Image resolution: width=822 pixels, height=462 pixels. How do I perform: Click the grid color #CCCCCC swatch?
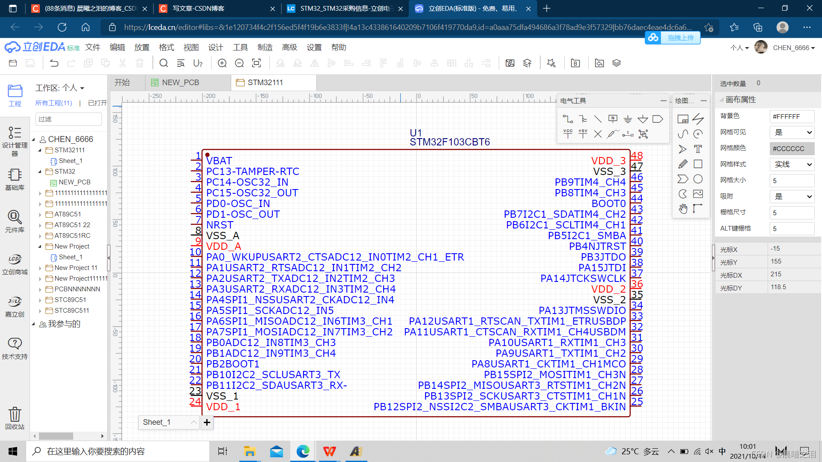coord(792,148)
